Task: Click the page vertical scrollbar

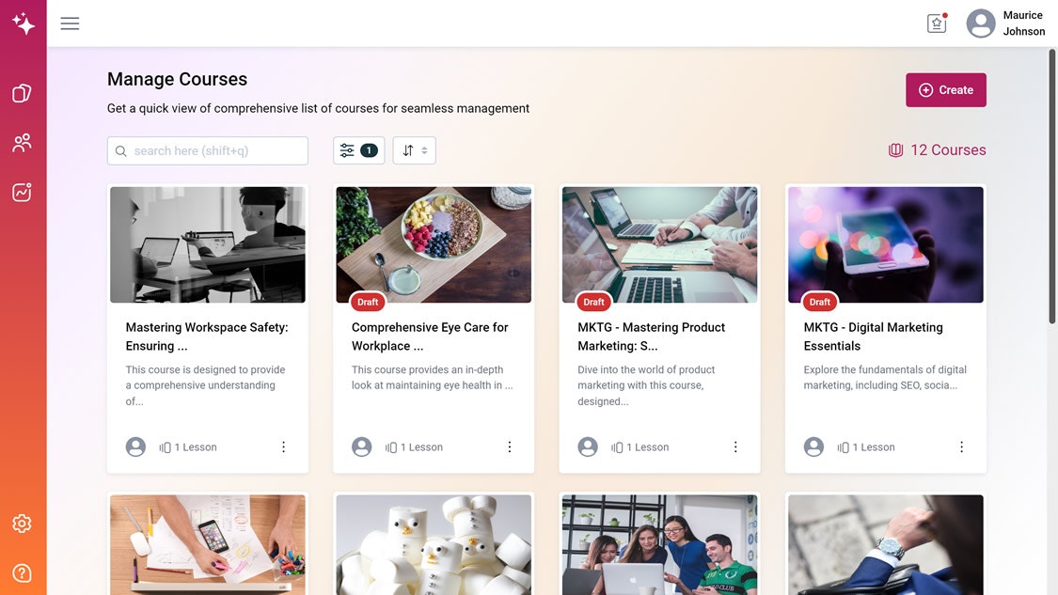Action: pos(1052,186)
